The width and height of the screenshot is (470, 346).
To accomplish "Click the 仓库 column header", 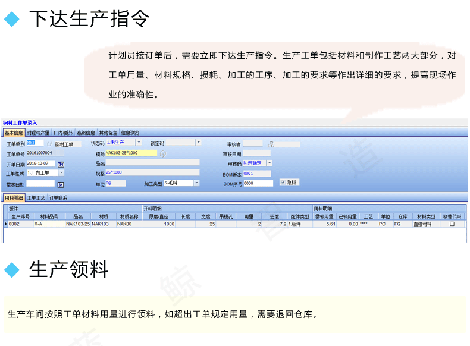I will (x=403, y=216).
